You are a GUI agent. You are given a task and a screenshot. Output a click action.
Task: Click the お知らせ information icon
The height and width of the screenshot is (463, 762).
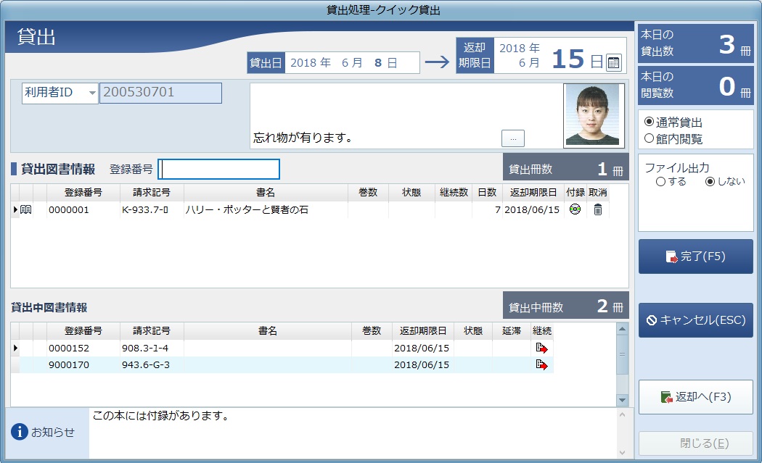(x=20, y=431)
